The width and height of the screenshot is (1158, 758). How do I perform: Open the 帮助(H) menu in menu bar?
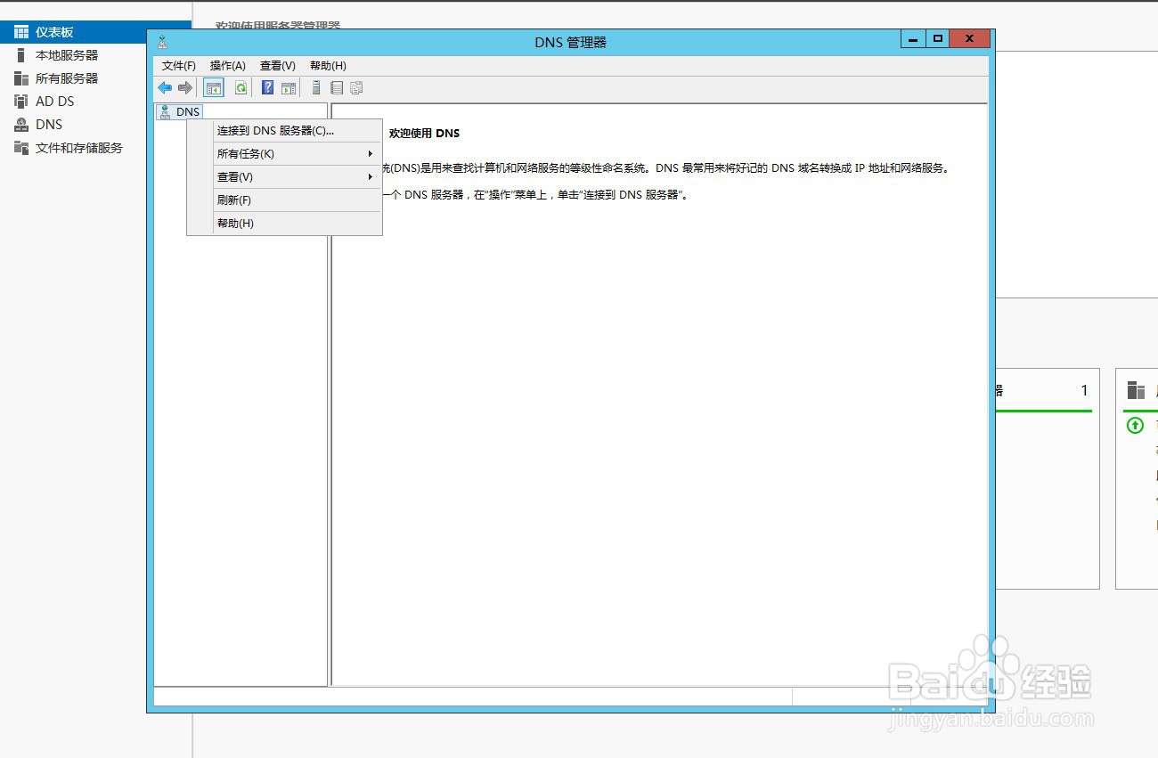click(x=328, y=66)
